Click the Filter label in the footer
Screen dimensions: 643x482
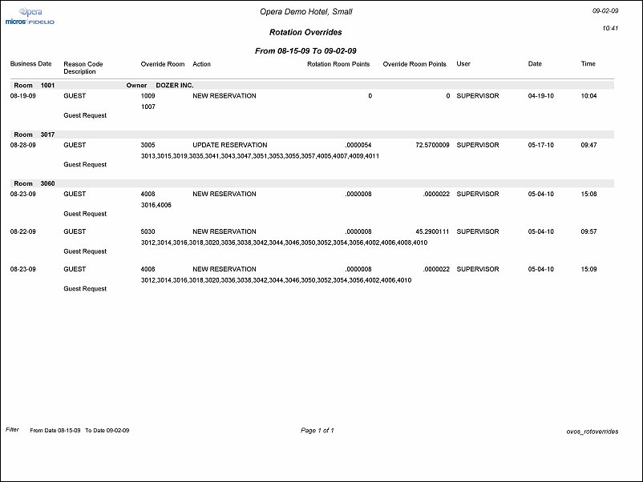coord(12,430)
